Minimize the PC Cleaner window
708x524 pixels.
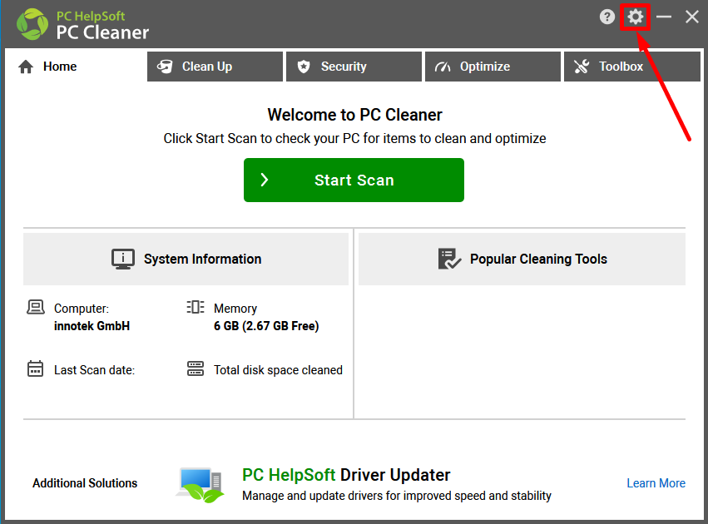point(664,17)
